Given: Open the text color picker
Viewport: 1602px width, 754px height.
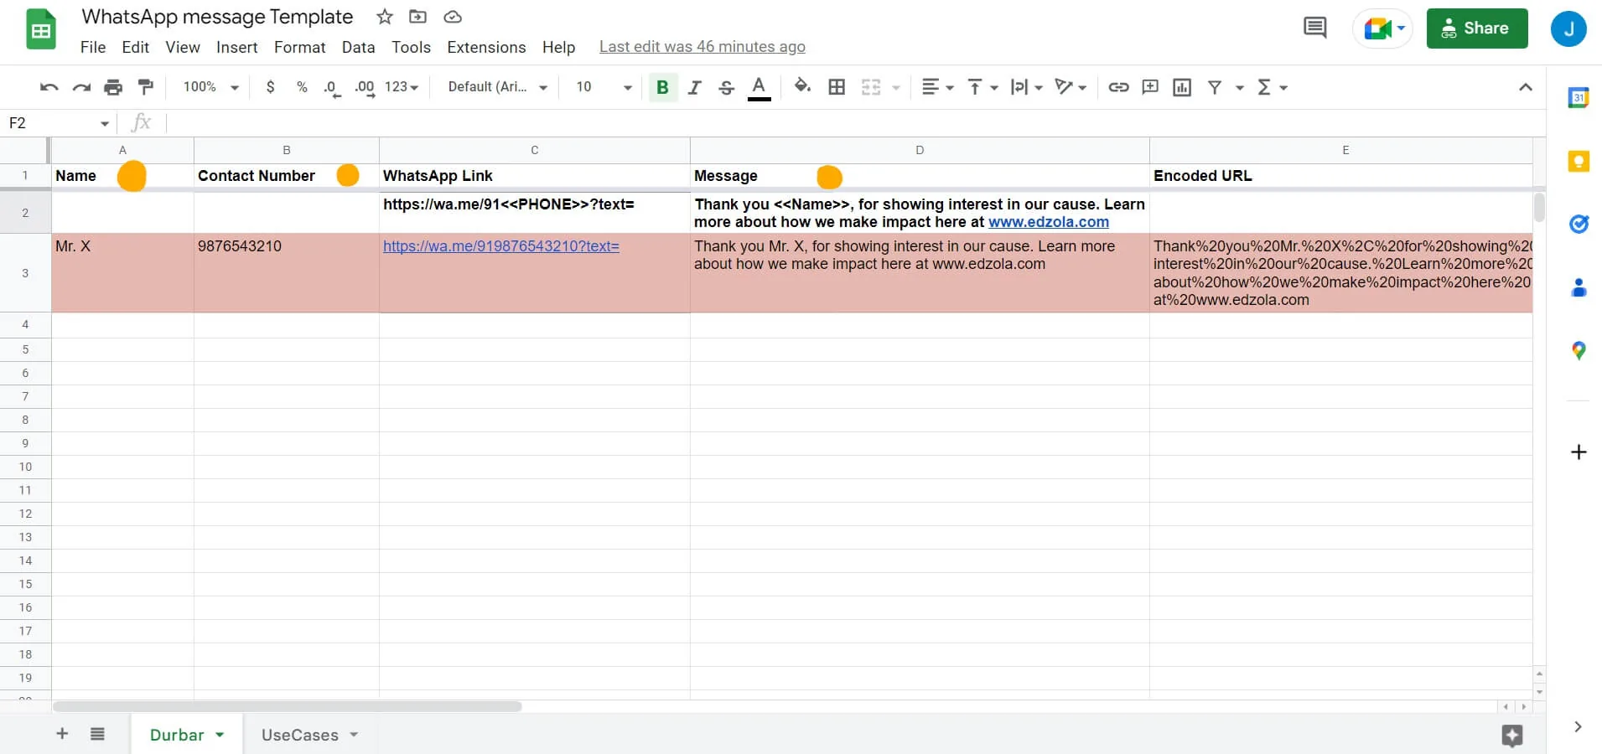Looking at the screenshot, I should (x=759, y=87).
